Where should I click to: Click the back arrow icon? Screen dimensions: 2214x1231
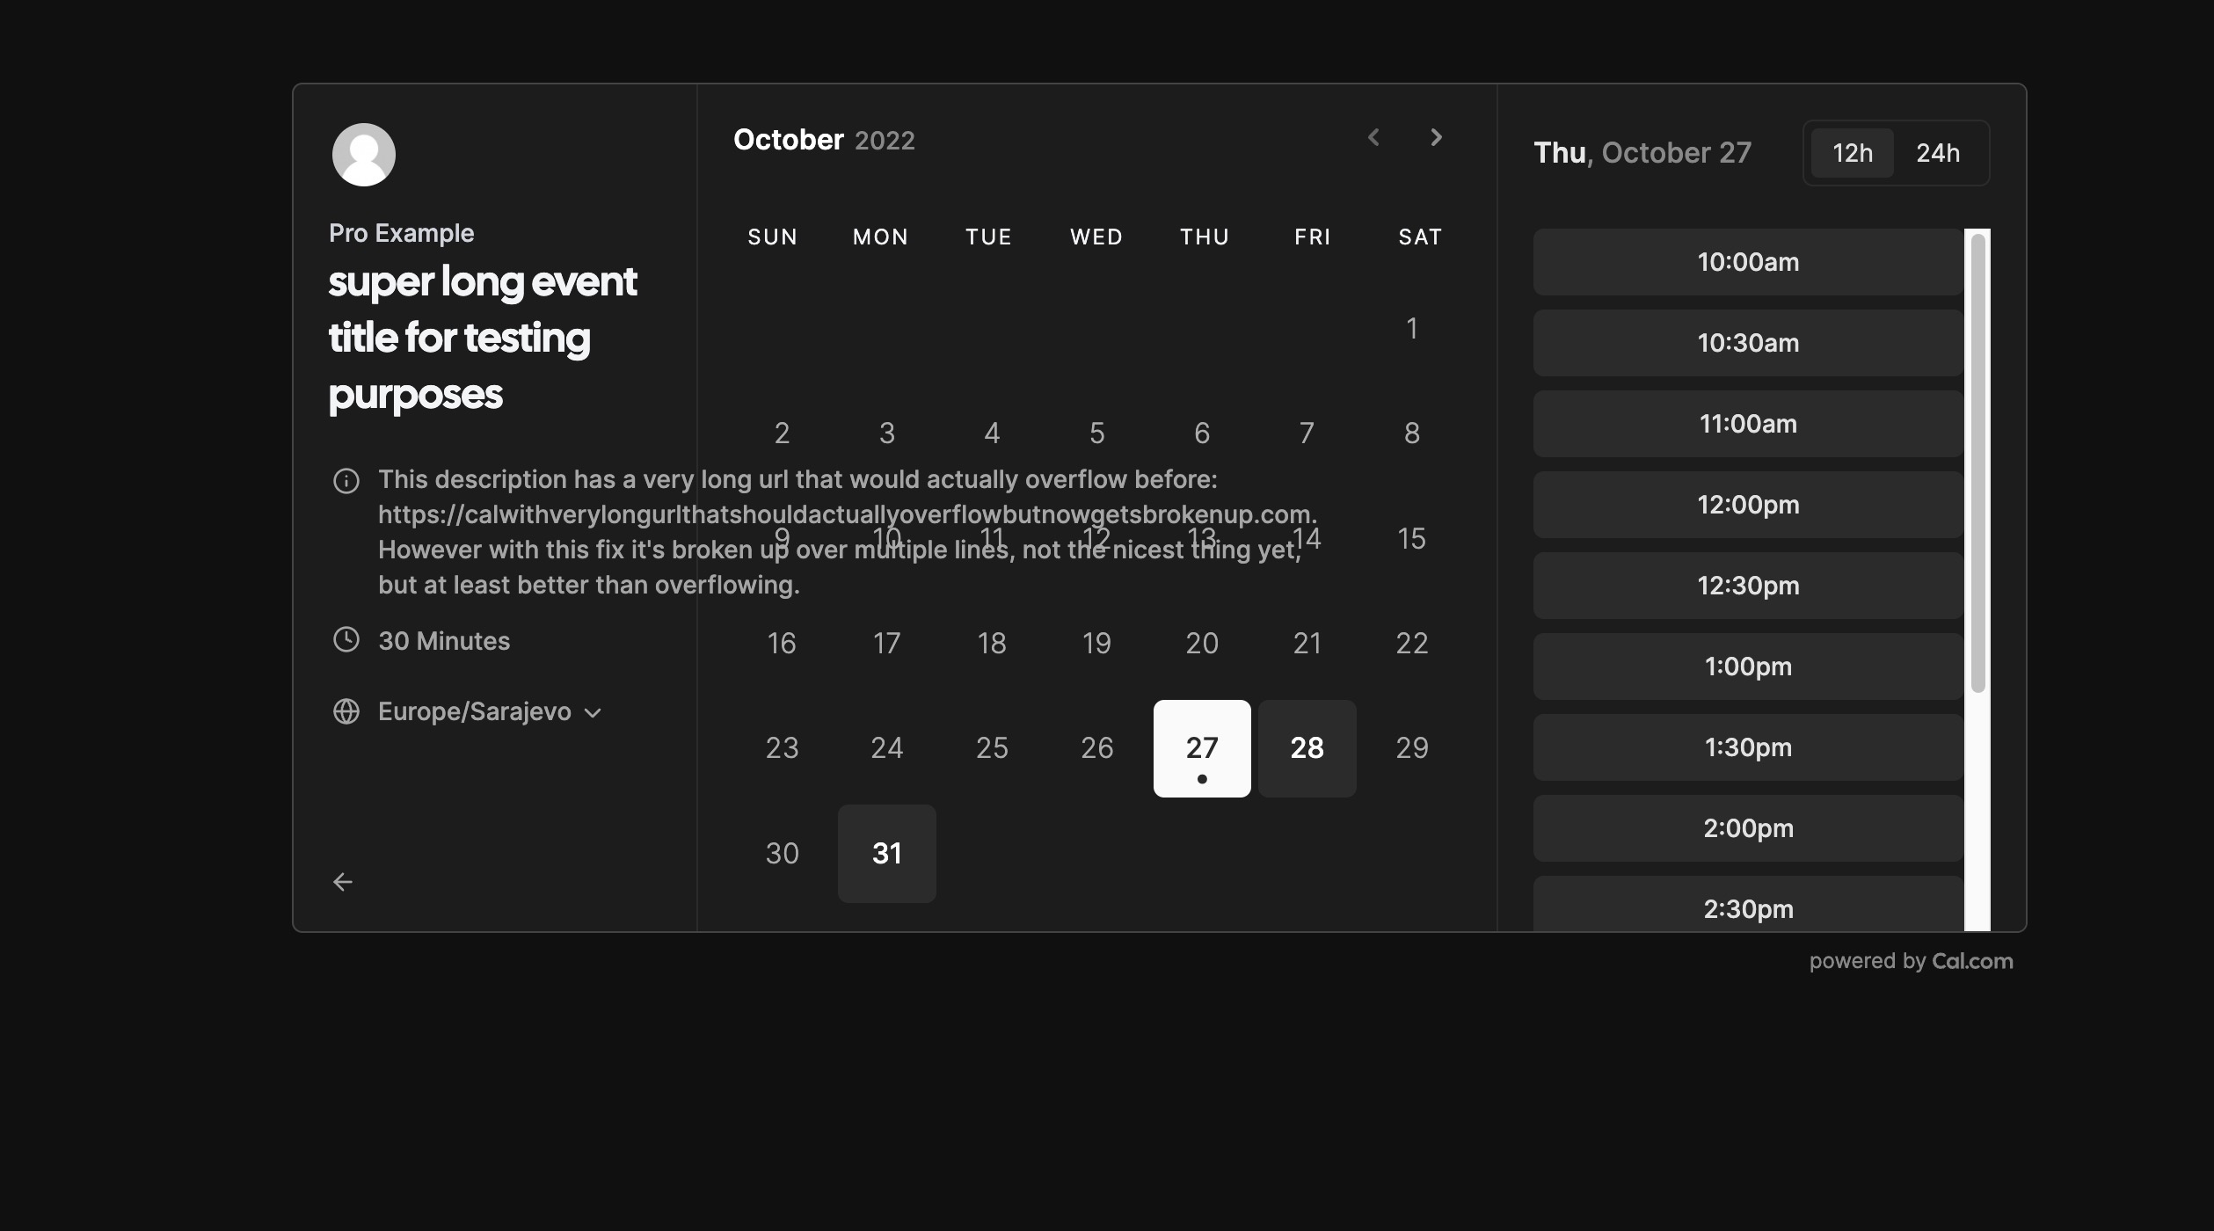click(x=343, y=882)
